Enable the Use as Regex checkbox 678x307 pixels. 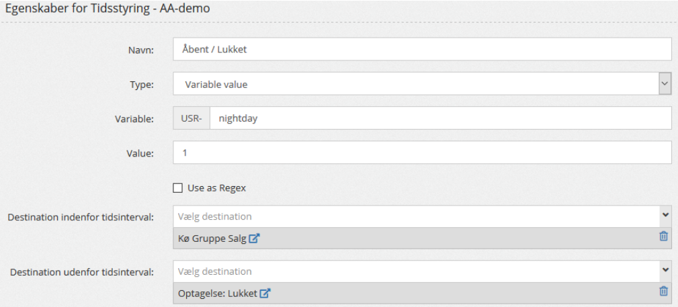click(x=178, y=188)
